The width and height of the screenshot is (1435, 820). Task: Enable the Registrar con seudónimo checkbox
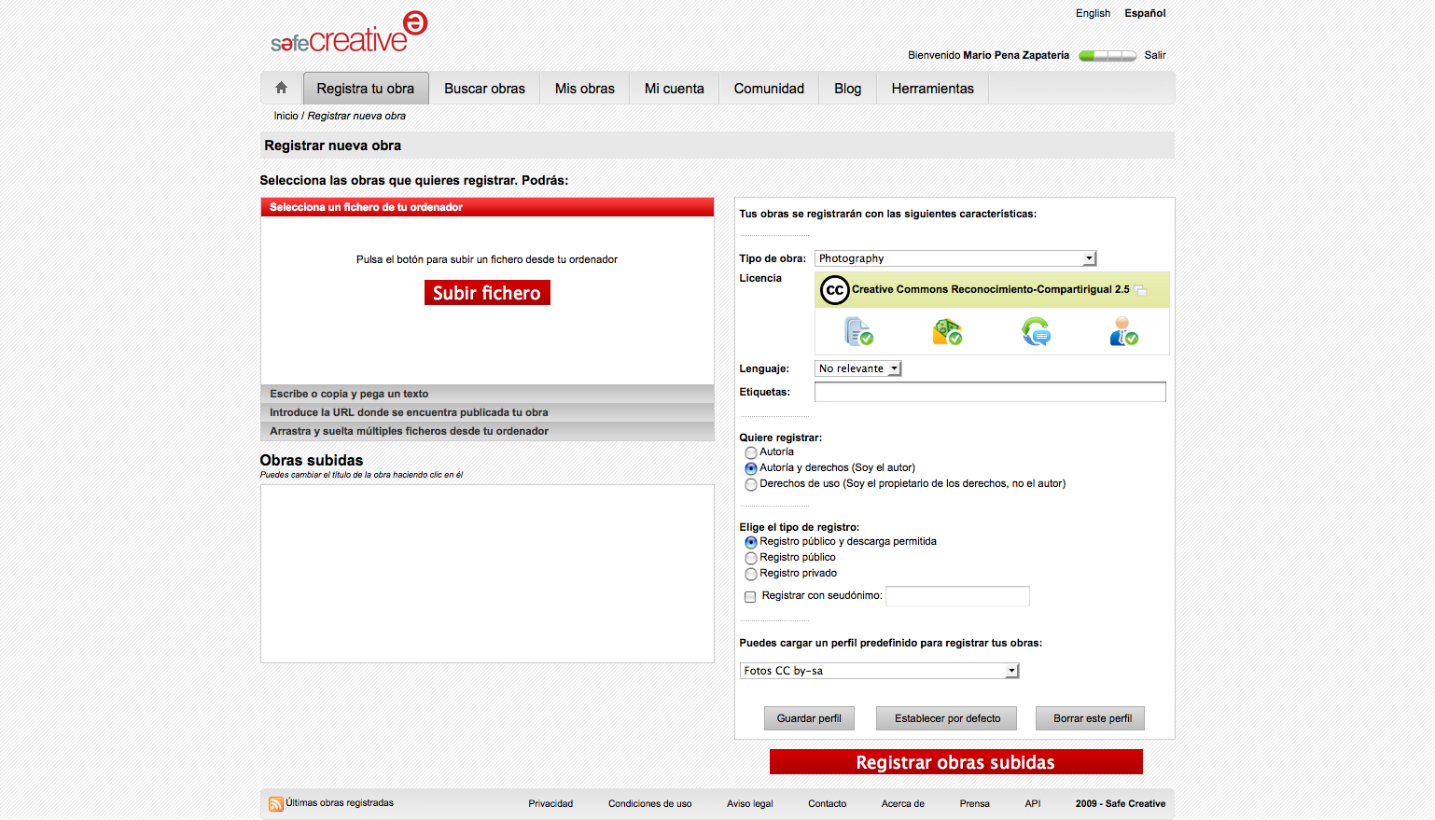750,597
